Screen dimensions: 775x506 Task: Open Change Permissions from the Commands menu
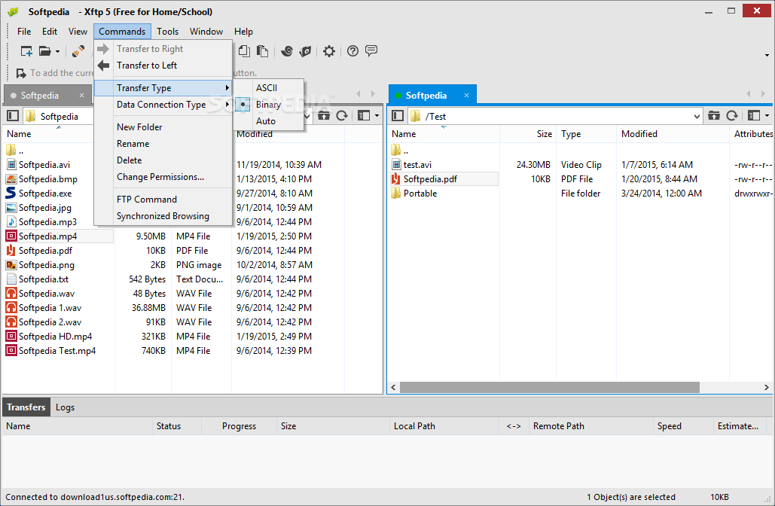(163, 177)
